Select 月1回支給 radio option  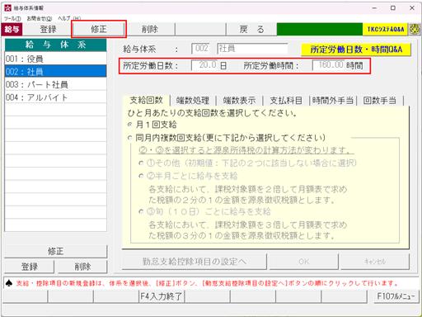[130, 125]
